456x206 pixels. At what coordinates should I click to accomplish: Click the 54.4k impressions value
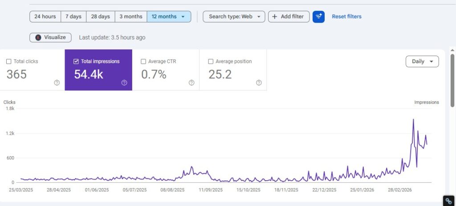point(89,74)
